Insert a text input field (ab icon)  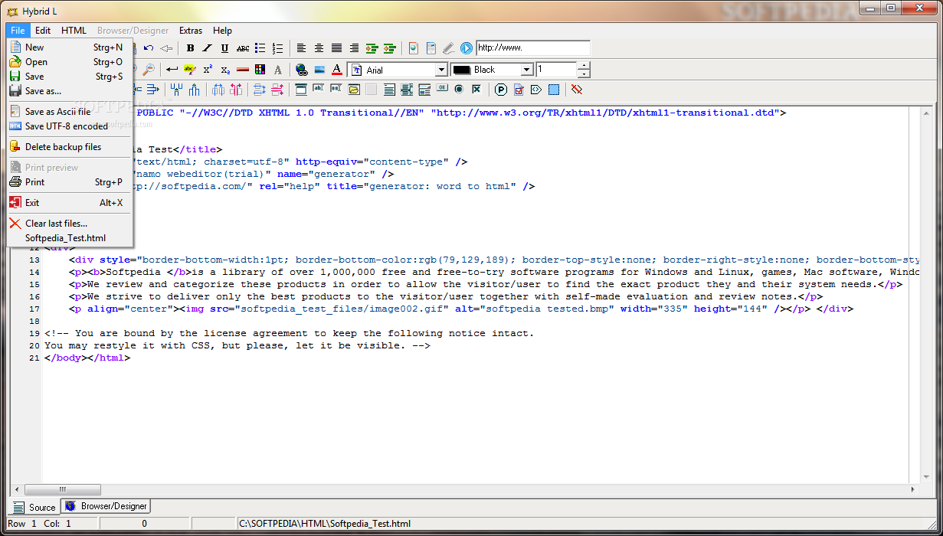319,90
